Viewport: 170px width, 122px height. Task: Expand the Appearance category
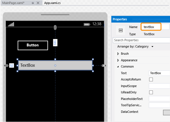click(118, 60)
